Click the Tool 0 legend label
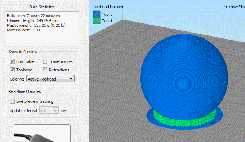The image size is (245, 142). point(107,14)
